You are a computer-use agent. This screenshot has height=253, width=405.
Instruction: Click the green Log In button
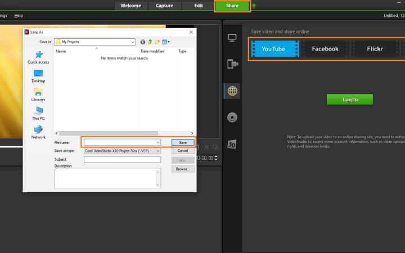pyautogui.click(x=349, y=100)
